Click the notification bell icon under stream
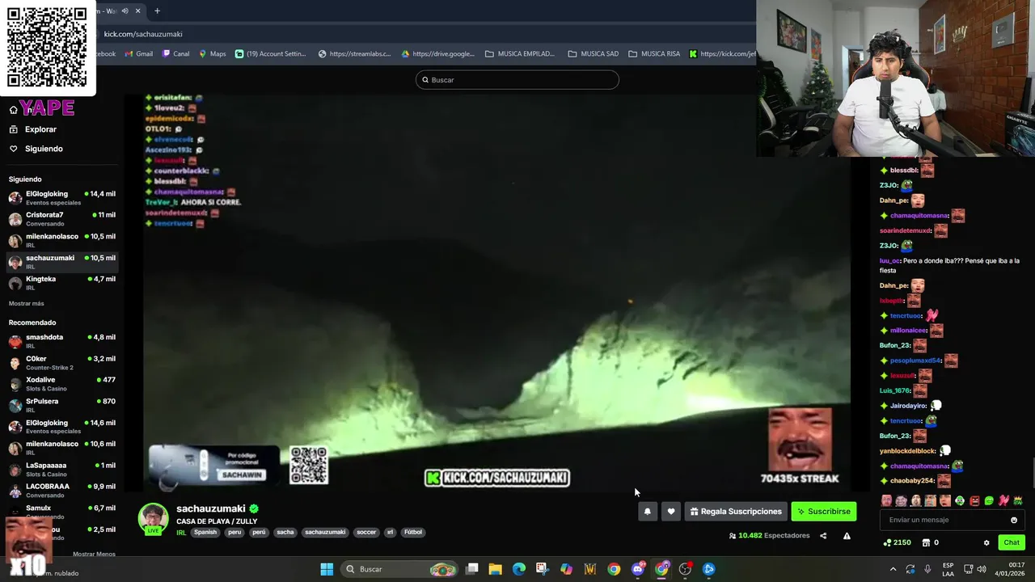The image size is (1035, 582). 647,511
